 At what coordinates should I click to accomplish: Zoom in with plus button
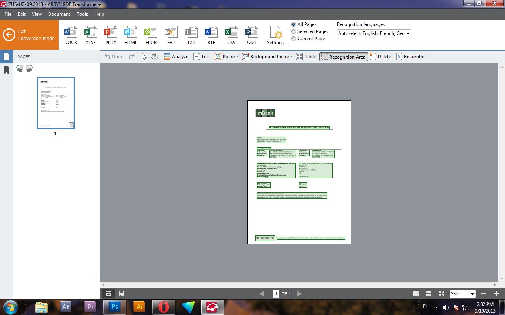pos(496,294)
